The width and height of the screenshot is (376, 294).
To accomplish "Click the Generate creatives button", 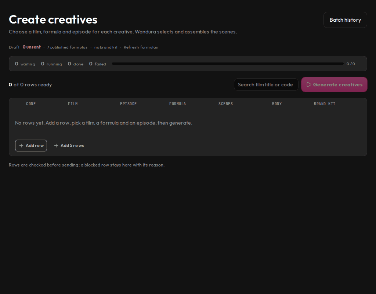I will coord(334,85).
